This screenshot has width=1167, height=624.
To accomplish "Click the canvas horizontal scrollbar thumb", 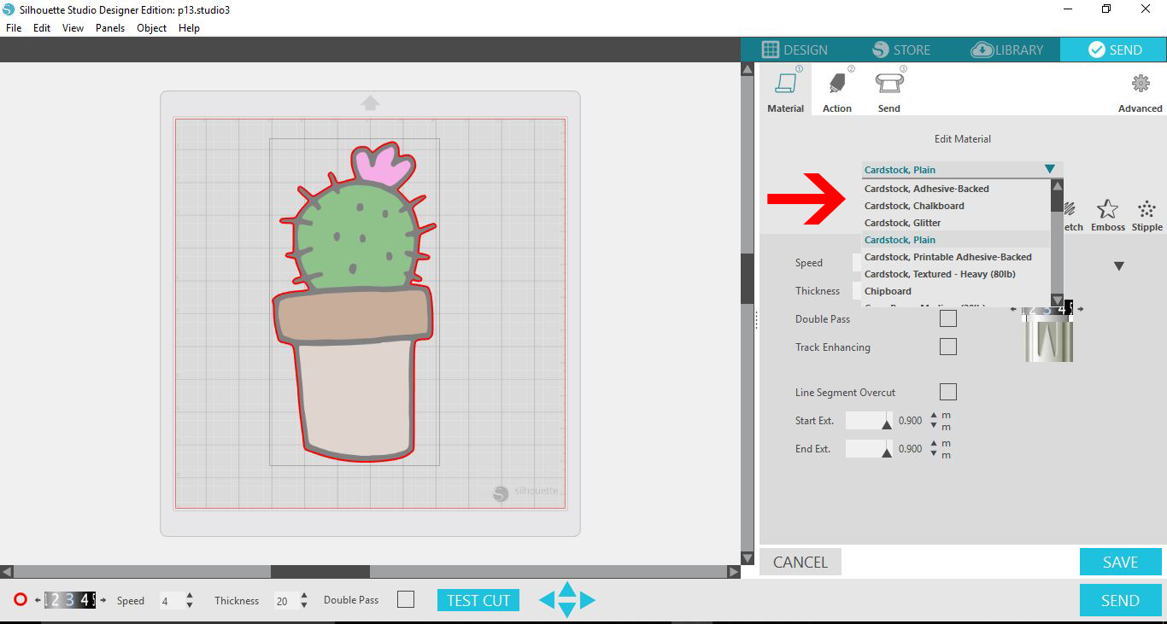I will pyautogui.click(x=320, y=571).
